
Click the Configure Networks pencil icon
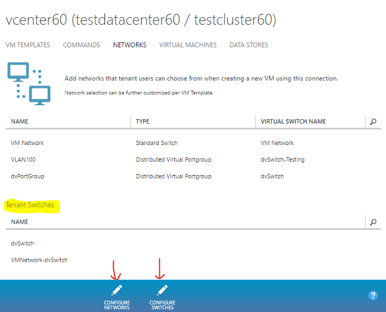point(117,290)
